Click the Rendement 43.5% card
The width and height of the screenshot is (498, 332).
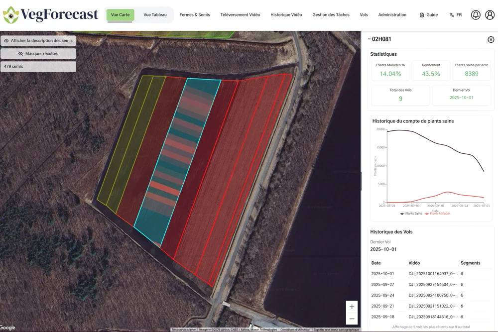click(431, 70)
